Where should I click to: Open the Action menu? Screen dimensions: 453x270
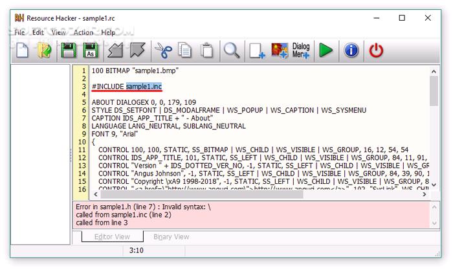83,32
